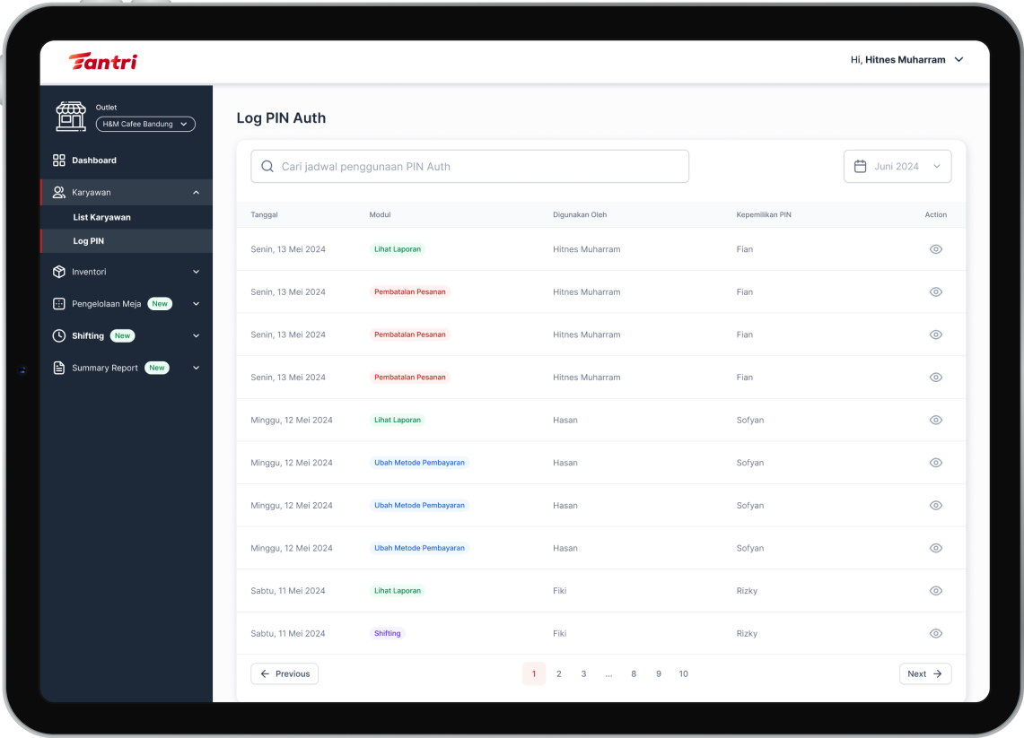Expand the Inventori menu section

[196, 272]
